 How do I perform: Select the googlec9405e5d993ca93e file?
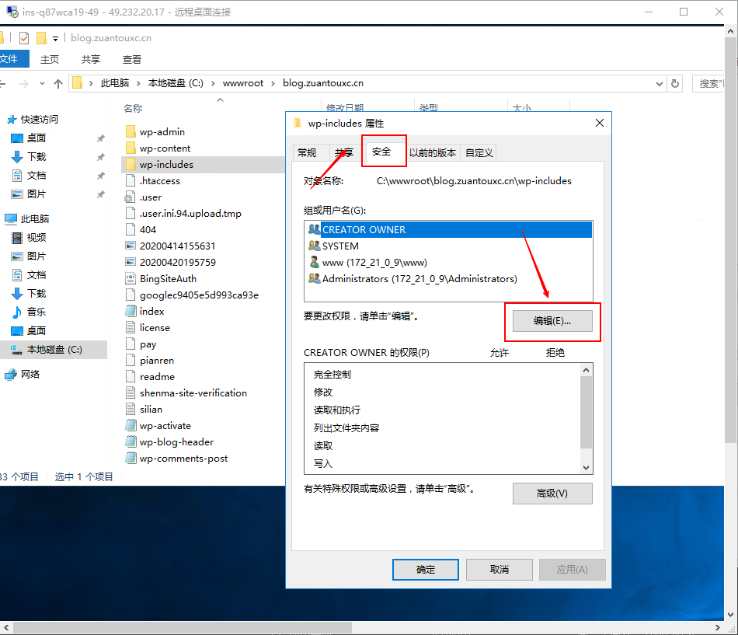tap(193, 295)
